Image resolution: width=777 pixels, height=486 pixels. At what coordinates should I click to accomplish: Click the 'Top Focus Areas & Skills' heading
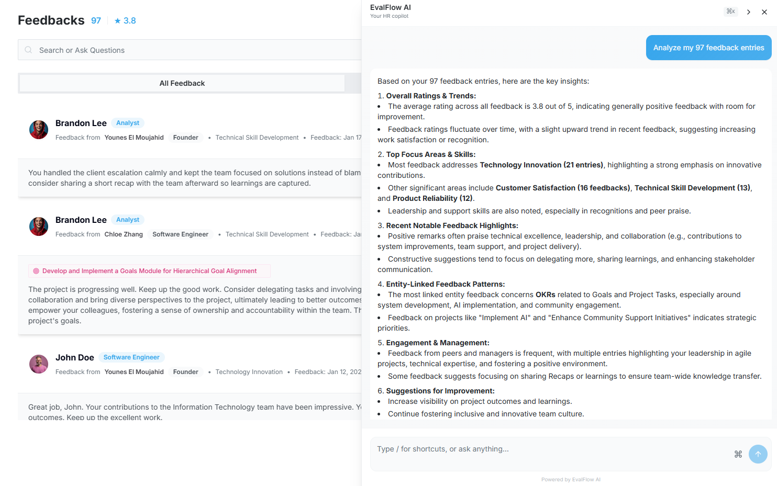tap(431, 154)
